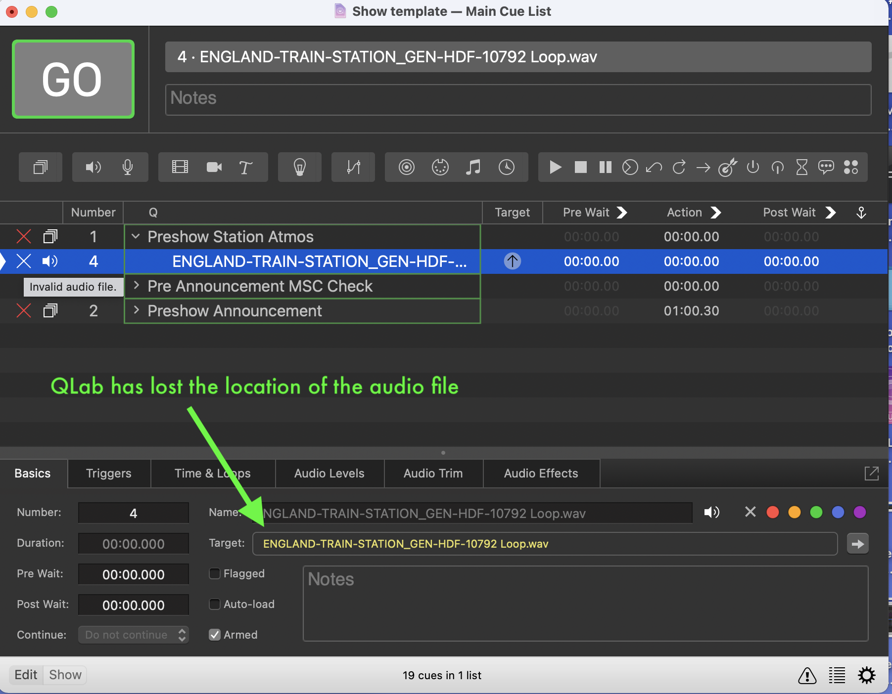Viewport: 892px width, 694px height.
Task: Add a Light cue bulb icon
Action: [x=299, y=167]
